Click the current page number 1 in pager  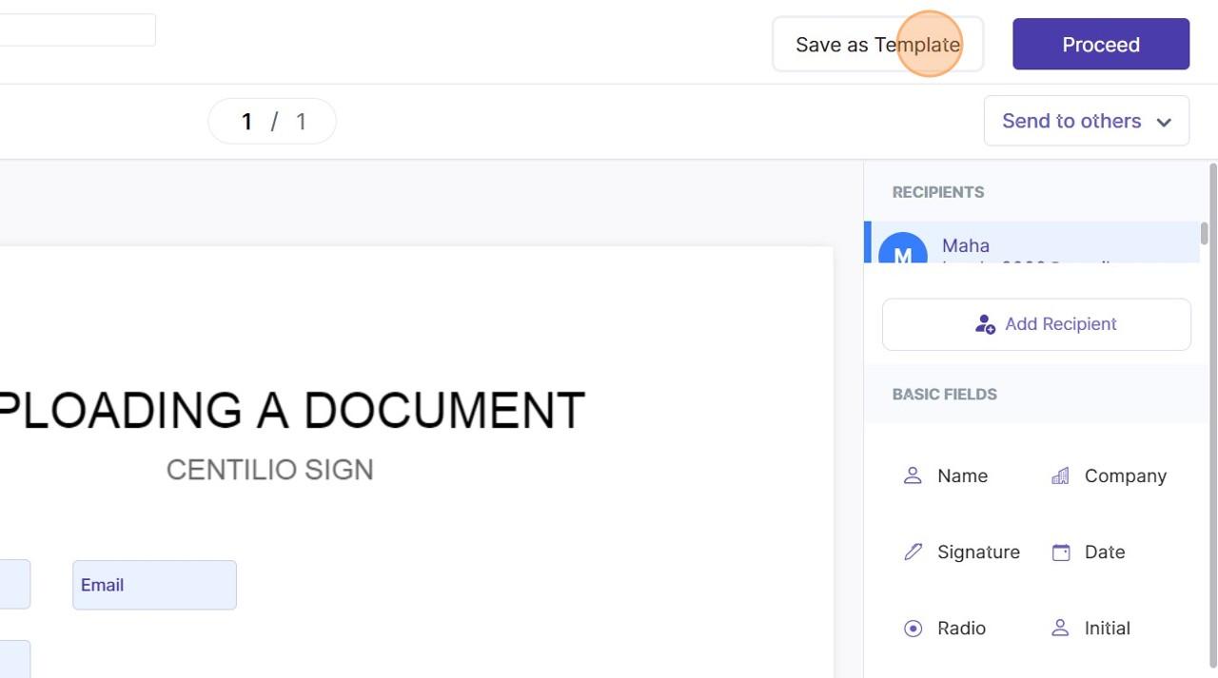(x=246, y=122)
